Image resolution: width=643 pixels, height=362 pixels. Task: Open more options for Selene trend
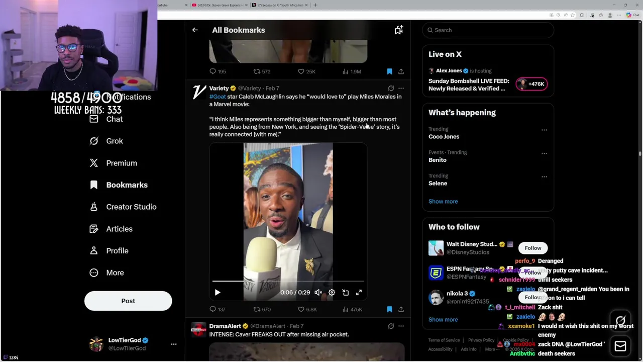pos(544,177)
